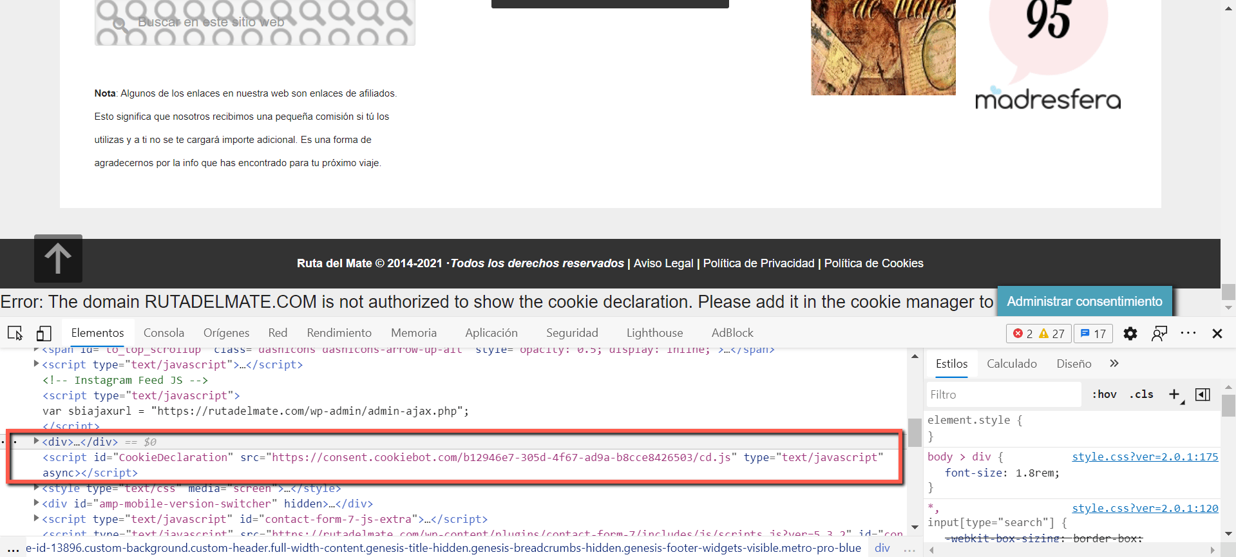Focus the site search field
The image size is (1236, 557).
[x=255, y=23]
